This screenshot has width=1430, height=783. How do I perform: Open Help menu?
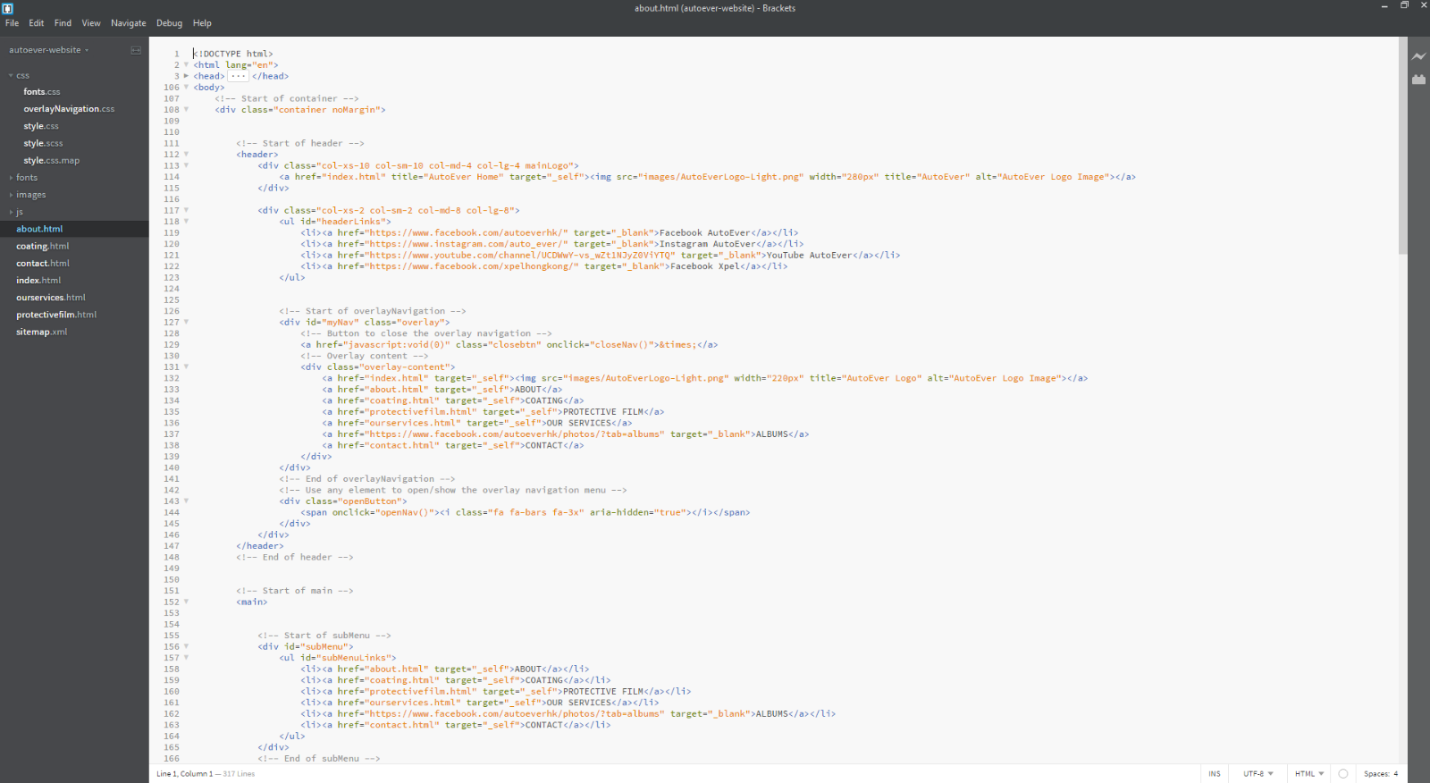point(202,23)
